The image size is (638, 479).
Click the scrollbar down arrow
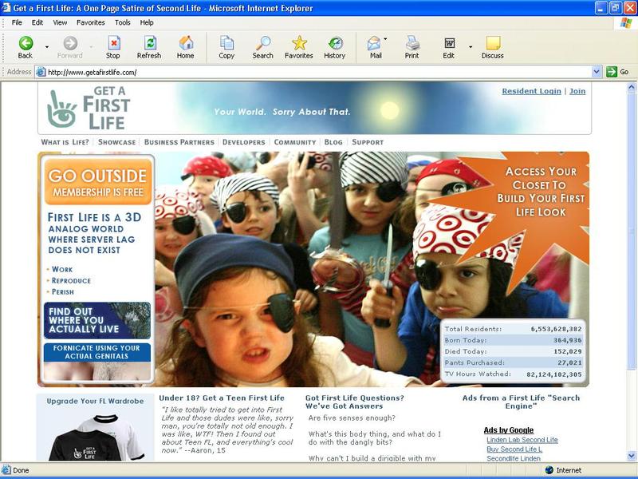pos(632,456)
